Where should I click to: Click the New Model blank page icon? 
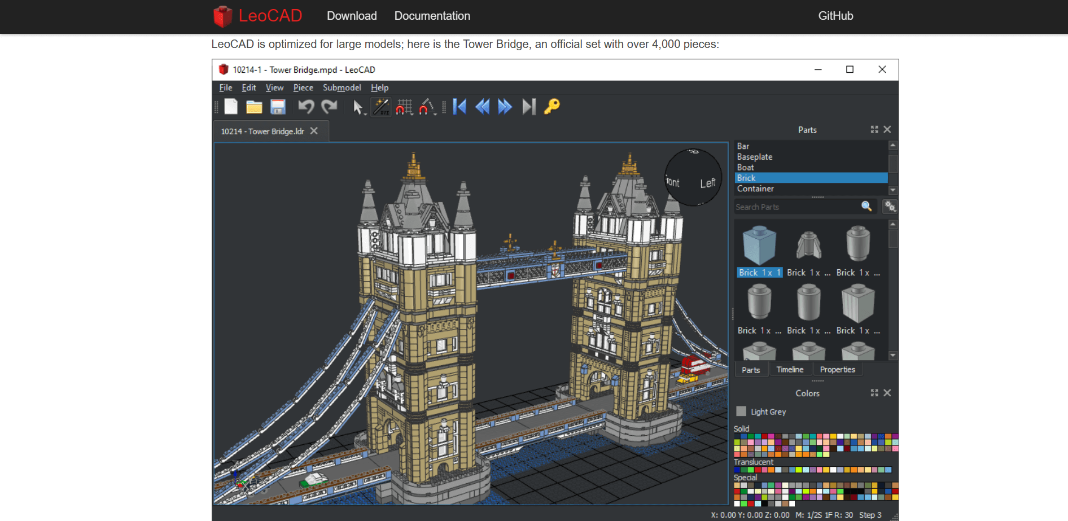coord(231,107)
